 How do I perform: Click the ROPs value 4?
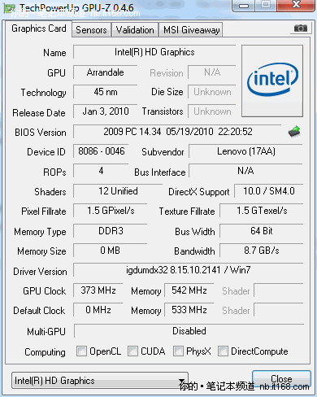pyautogui.click(x=101, y=171)
